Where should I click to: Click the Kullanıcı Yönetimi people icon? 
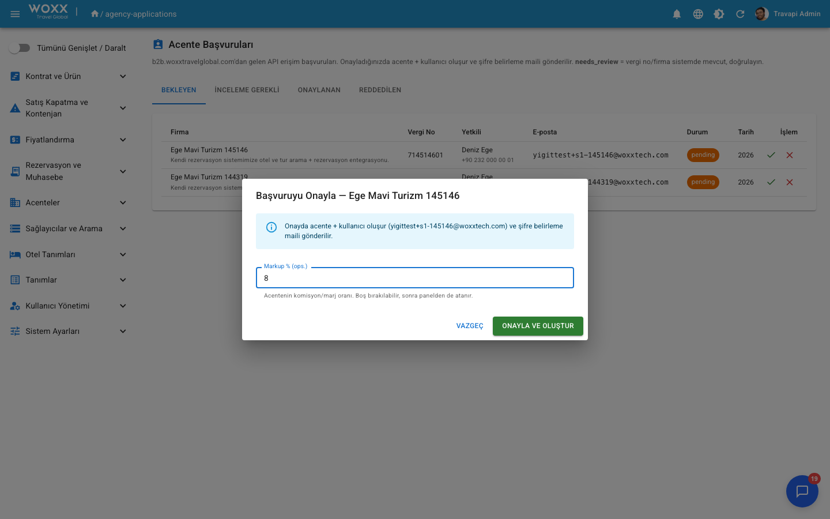(x=16, y=306)
